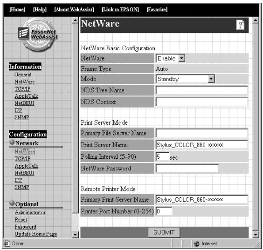Open SNMP under Configuration Network
The height and width of the screenshot is (250, 263).
[22, 187]
